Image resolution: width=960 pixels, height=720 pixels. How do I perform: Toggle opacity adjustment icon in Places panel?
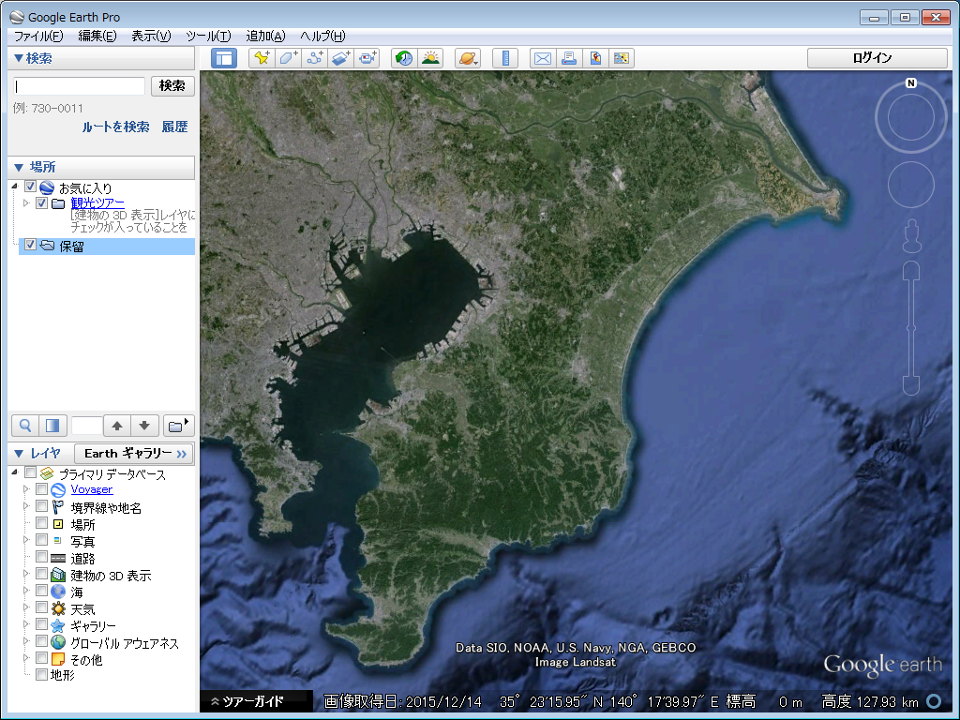point(52,426)
